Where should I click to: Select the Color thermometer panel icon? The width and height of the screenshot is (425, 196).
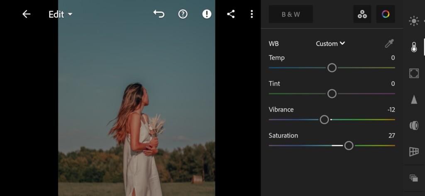[414, 47]
